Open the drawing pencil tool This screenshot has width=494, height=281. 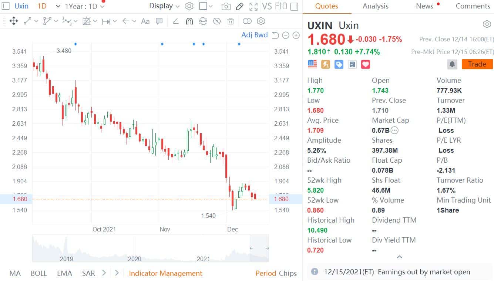coord(239,6)
